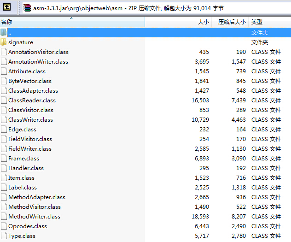Screen dimensions: 291x242
Task: Click the Label.class file icon
Action: click(4, 187)
